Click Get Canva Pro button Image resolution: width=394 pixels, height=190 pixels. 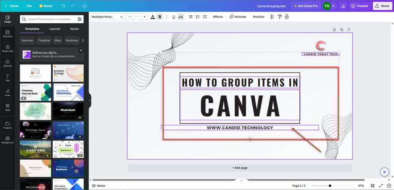[306, 6]
